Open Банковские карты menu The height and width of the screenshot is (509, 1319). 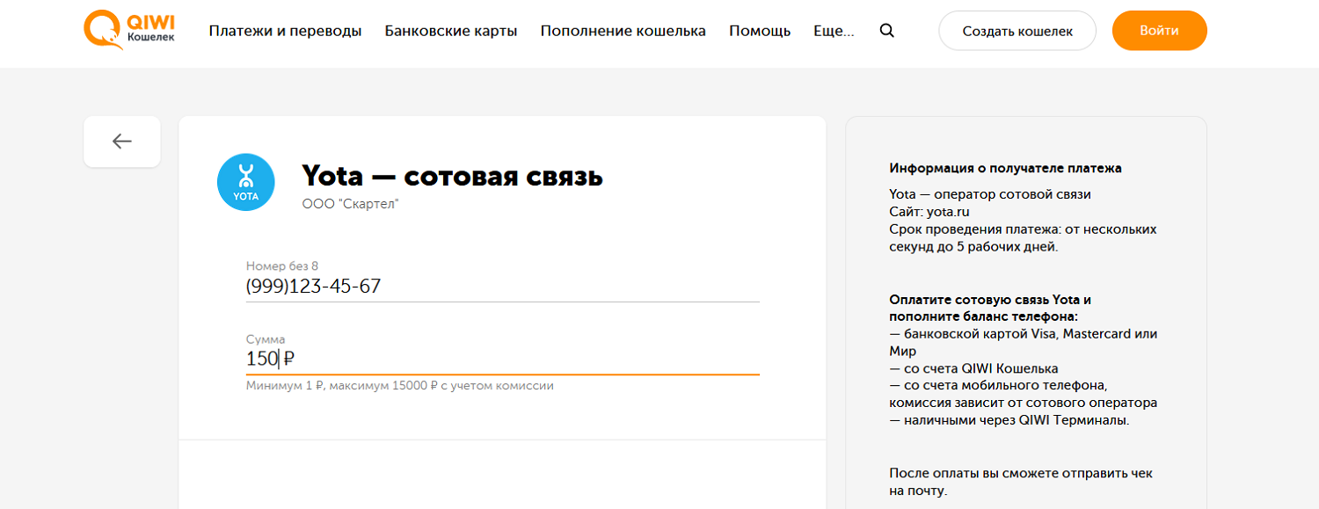[x=451, y=31]
